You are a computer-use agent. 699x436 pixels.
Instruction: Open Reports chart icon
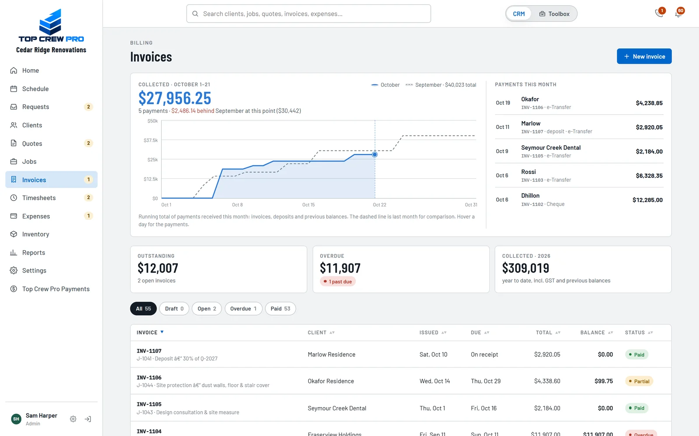click(x=14, y=252)
